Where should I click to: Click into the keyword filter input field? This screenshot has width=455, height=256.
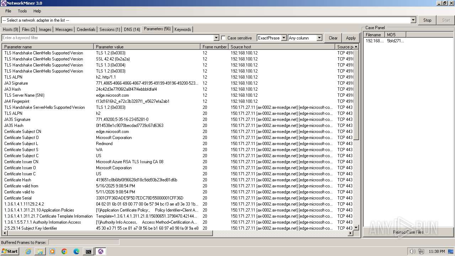point(108,38)
